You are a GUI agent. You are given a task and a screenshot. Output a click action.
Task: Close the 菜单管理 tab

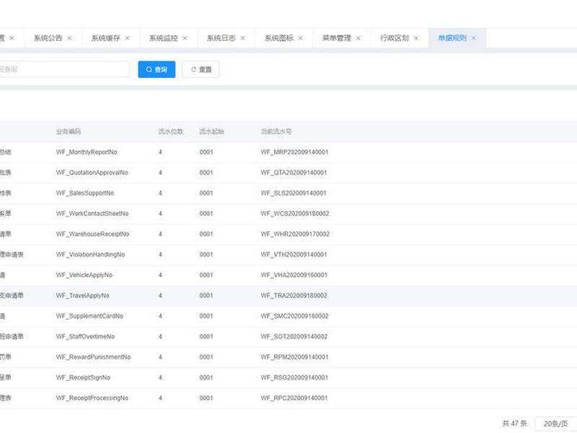tap(358, 38)
